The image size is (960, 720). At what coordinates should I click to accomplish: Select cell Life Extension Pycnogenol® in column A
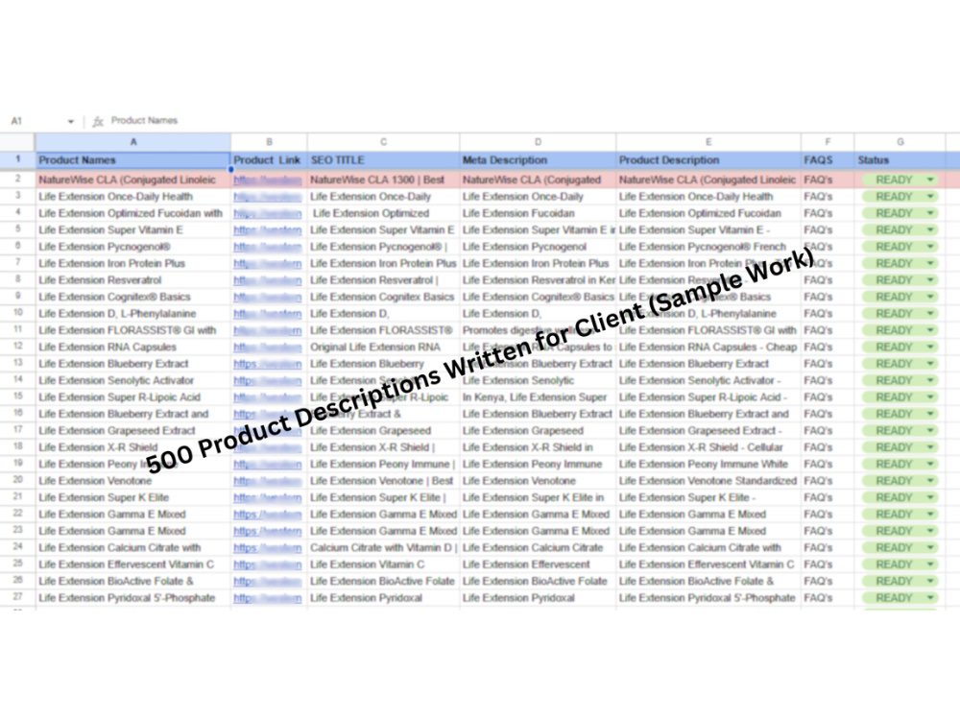coord(132,247)
